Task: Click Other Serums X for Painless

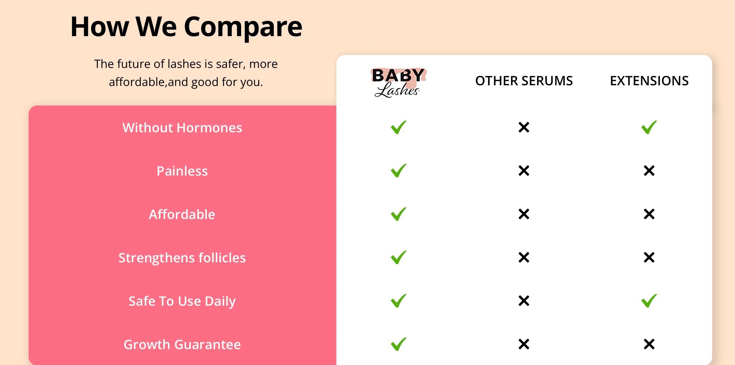Action: point(524,171)
